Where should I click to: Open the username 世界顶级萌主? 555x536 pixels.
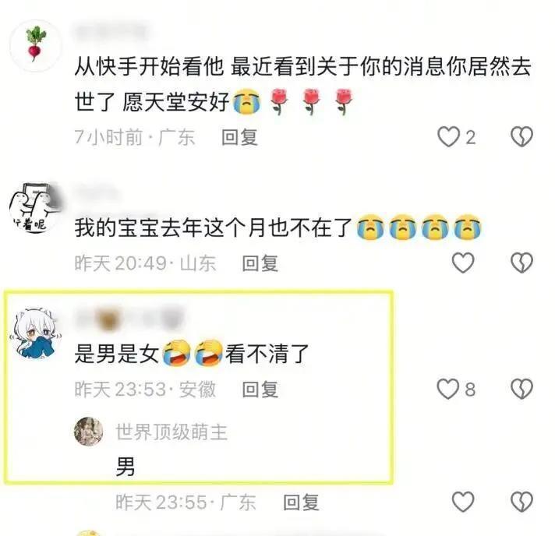(171, 432)
